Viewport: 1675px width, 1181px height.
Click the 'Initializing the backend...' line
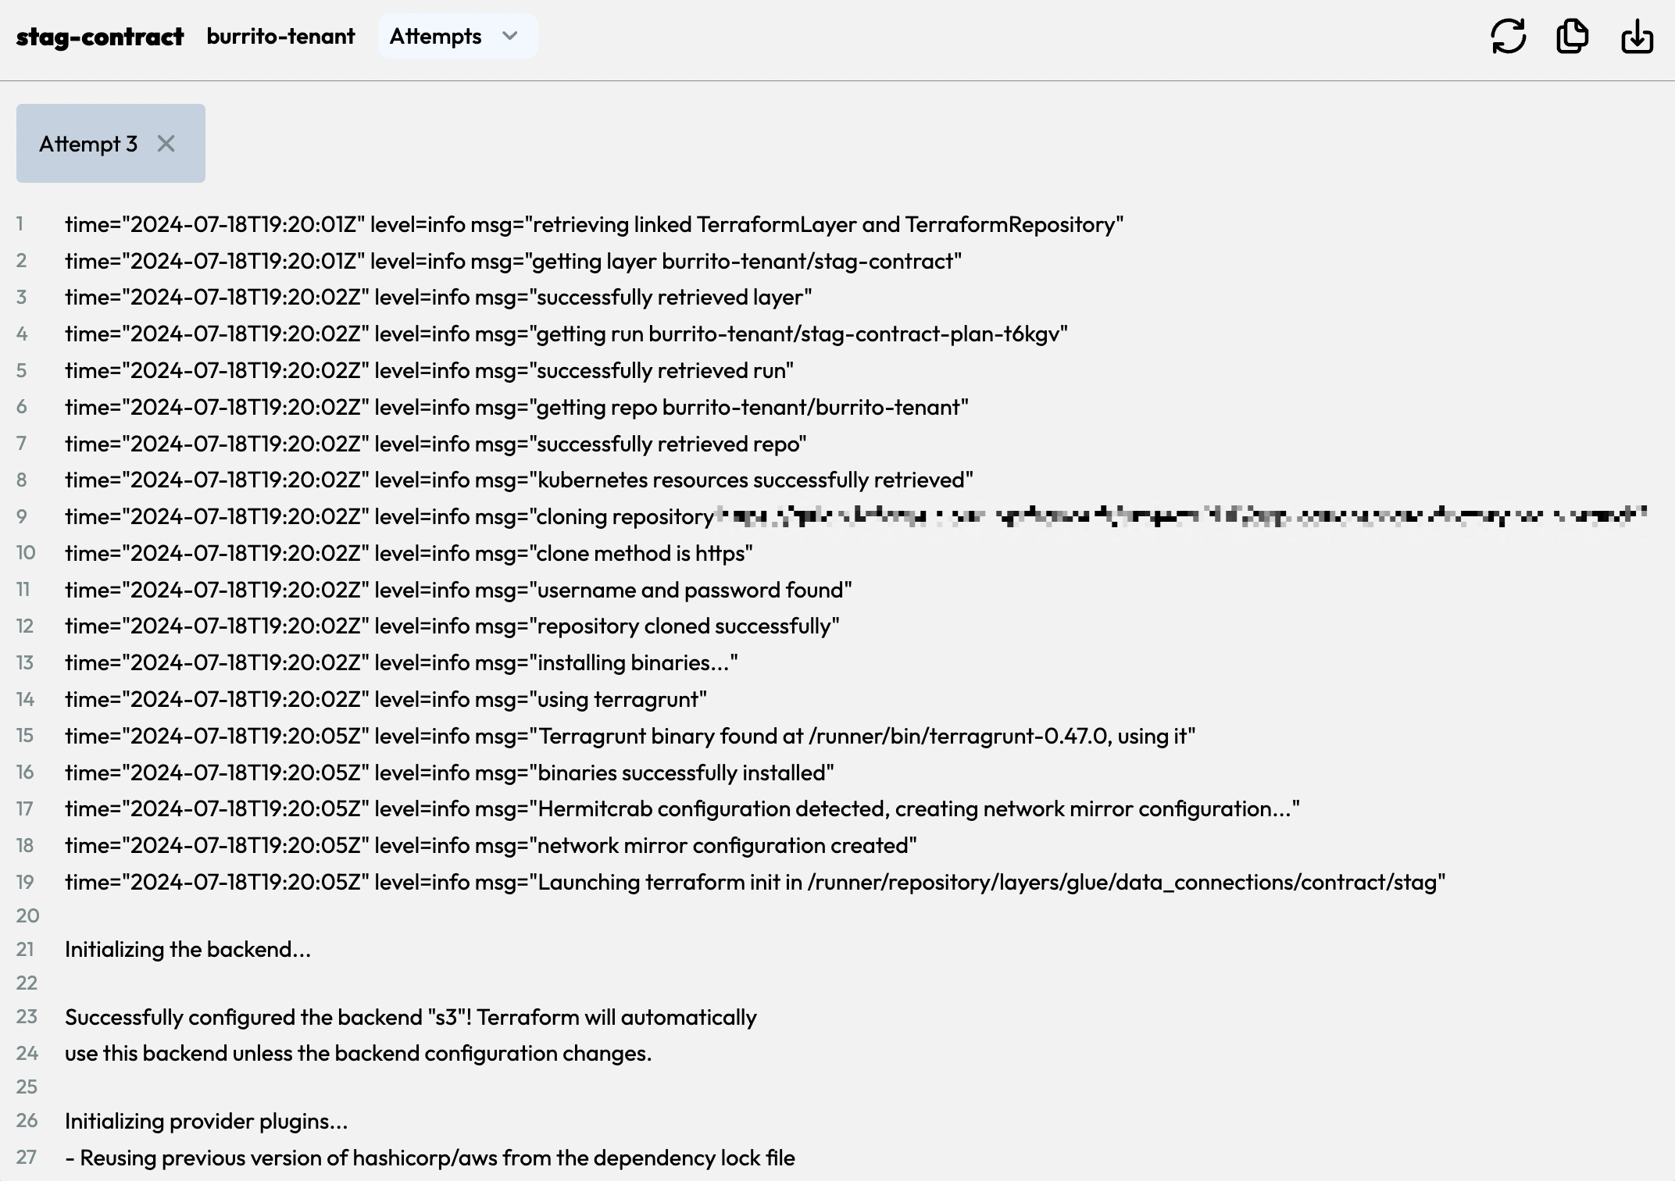187,949
